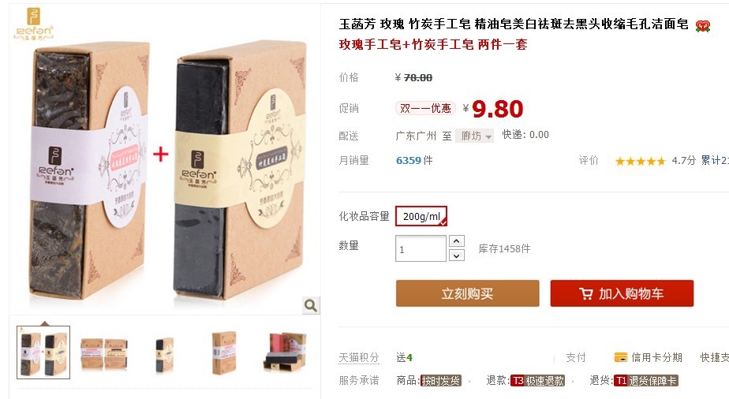Select the second thumbnail showing two boxed soaps
The width and height of the screenshot is (729, 399).
tap(103, 353)
